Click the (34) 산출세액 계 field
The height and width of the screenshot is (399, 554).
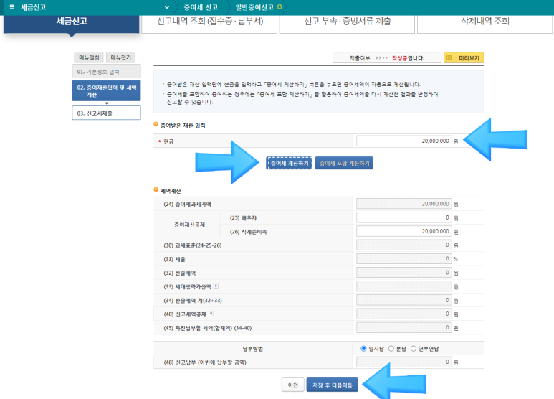(403, 300)
